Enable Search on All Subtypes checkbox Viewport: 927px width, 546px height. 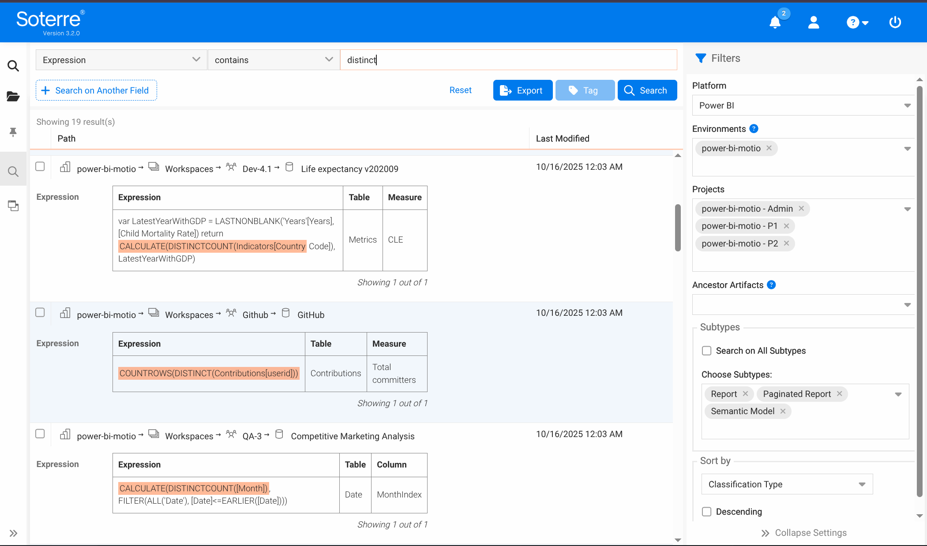(707, 351)
